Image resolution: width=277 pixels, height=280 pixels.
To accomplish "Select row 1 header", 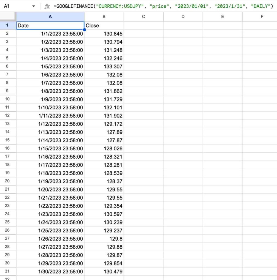I will (7, 25).
